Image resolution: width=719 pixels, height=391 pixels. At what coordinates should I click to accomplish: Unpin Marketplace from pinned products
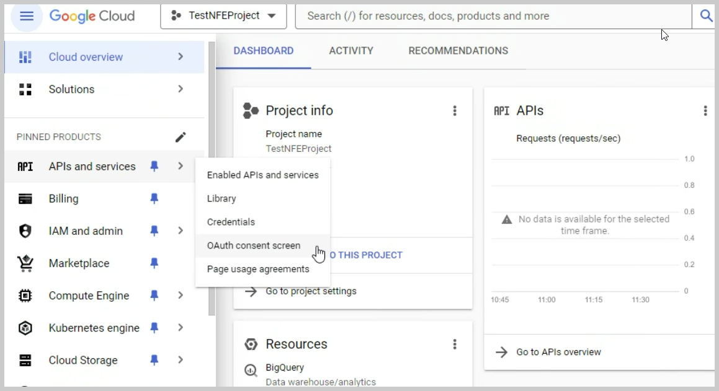(154, 263)
